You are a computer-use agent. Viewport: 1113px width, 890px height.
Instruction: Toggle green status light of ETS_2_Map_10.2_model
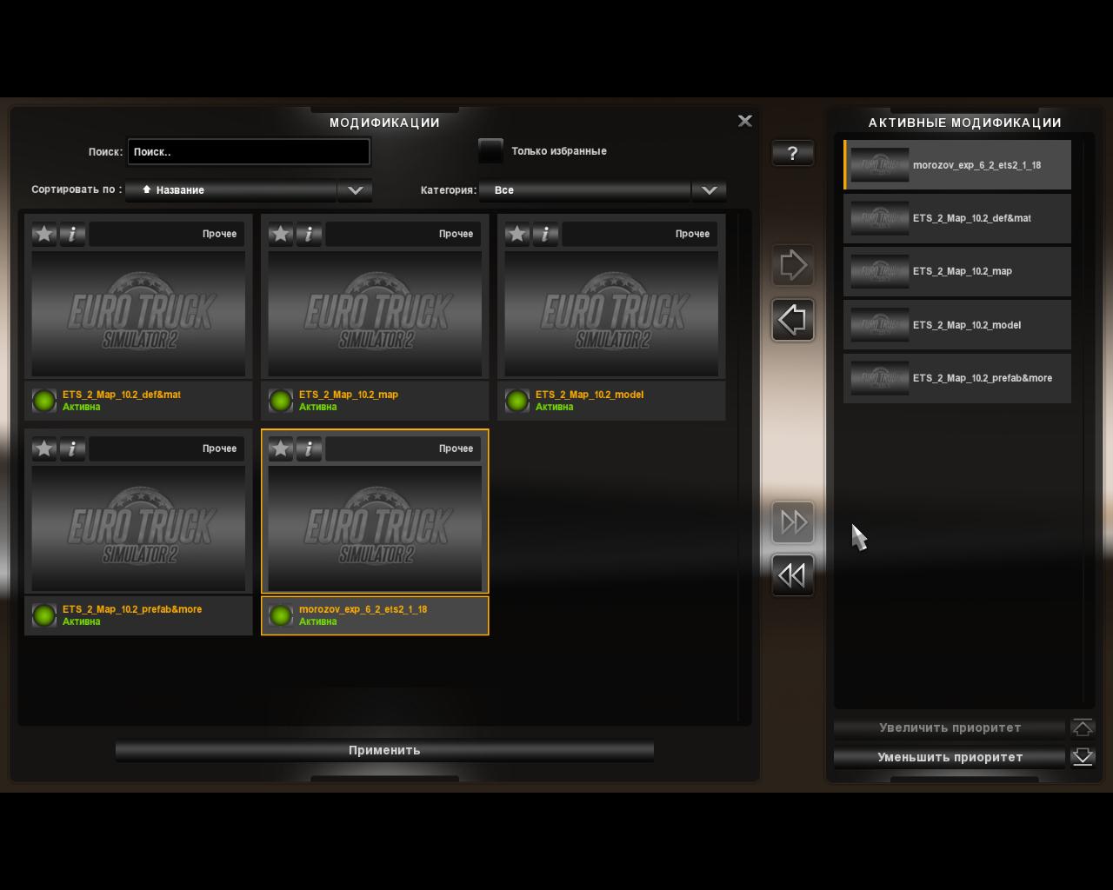[x=517, y=401]
